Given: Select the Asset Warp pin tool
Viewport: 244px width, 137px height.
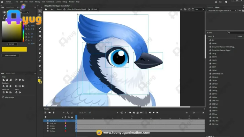Looking at the screenshot, I should tap(40, 61).
